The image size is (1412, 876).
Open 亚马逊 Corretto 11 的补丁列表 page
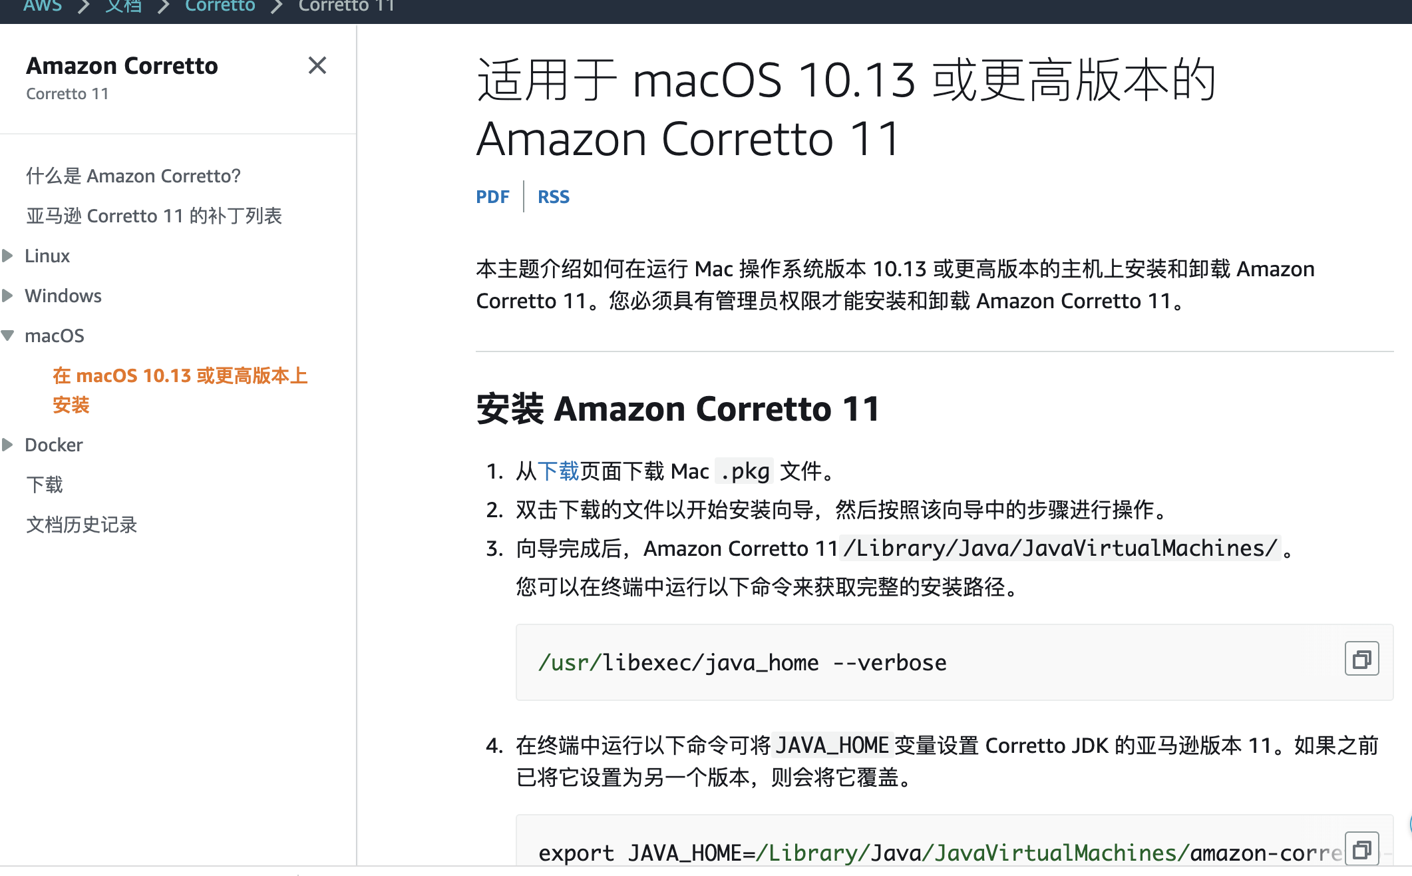tap(154, 216)
